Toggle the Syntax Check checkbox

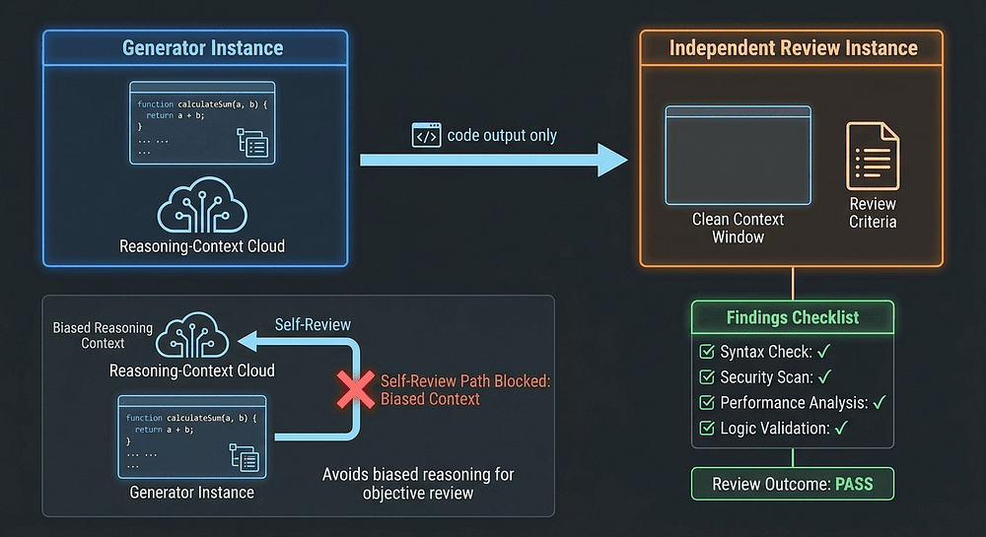[707, 351]
